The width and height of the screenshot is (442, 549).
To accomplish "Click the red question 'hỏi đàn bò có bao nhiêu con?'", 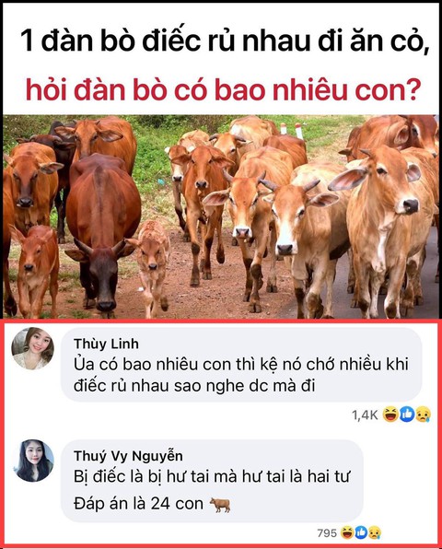I will 222,88.
